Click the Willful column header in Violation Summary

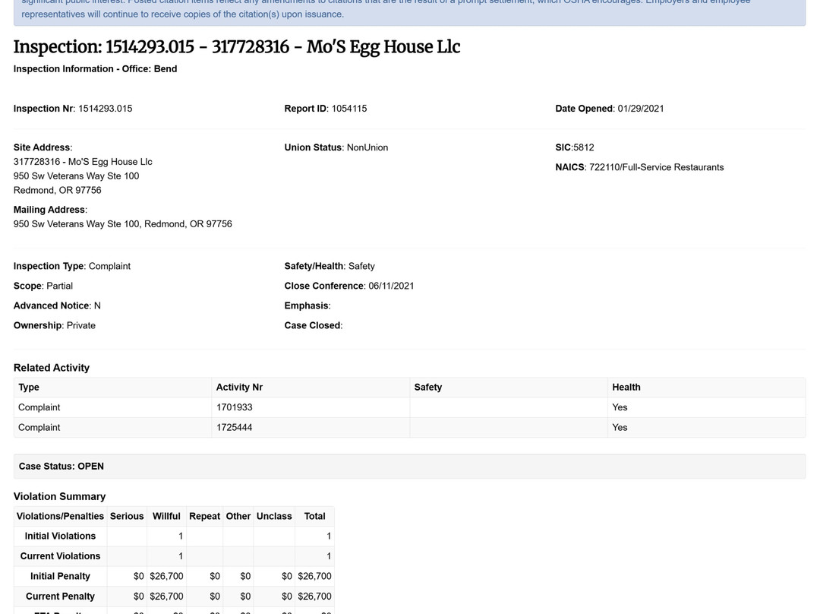point(166,516)
